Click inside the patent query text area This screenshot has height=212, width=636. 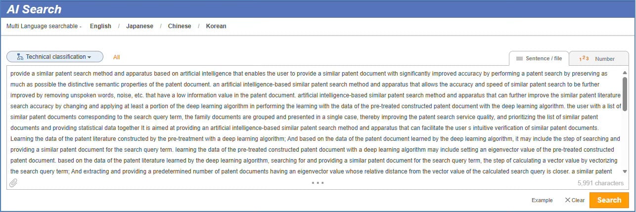tap(315, 122)
